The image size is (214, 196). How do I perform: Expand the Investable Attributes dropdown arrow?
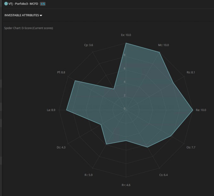(41, 15)
